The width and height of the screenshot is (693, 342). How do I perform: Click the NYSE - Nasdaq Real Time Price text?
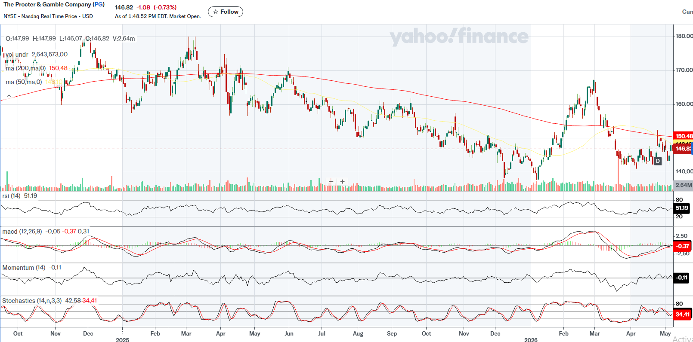[x=40, y=16]
